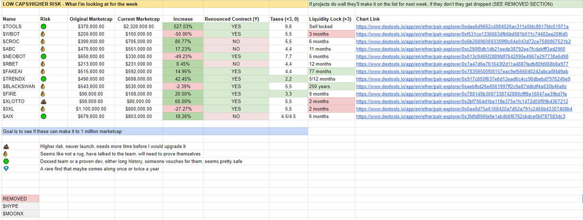Select the 'YES' renounced cell for $TOOLS

pyautogui.click(x=236, y=27)
